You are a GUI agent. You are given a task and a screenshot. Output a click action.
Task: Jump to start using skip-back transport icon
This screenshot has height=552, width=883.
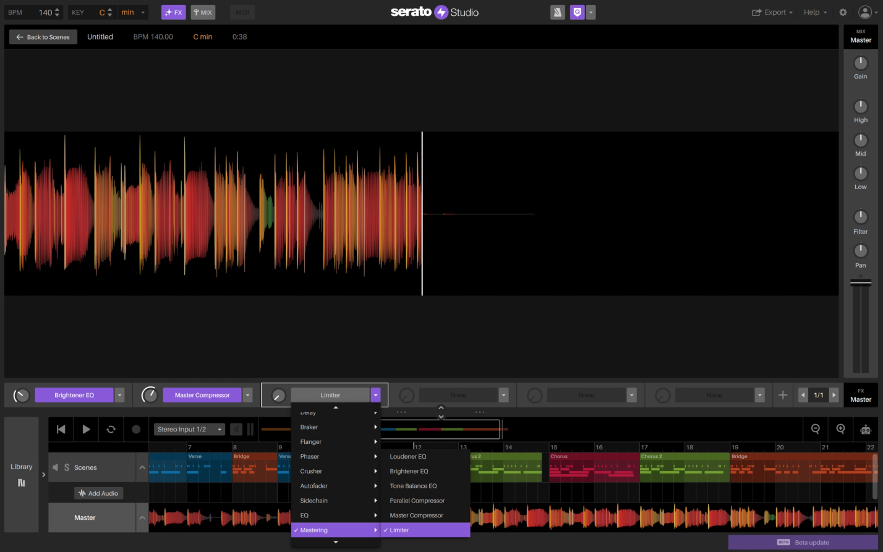60,429
